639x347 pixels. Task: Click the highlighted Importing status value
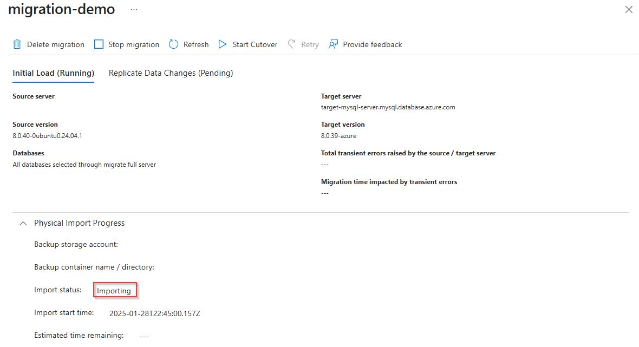(x=114, y=291)
